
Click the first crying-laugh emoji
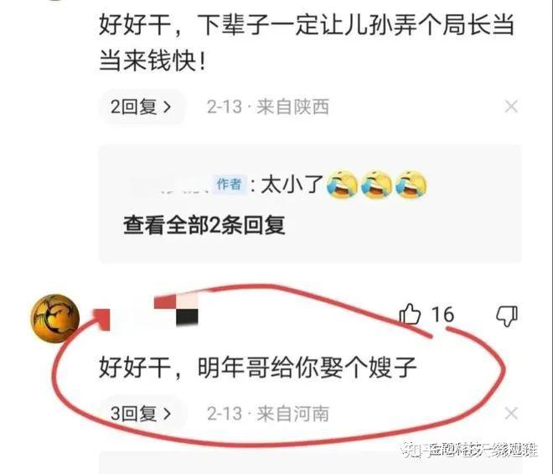point(342,185)
